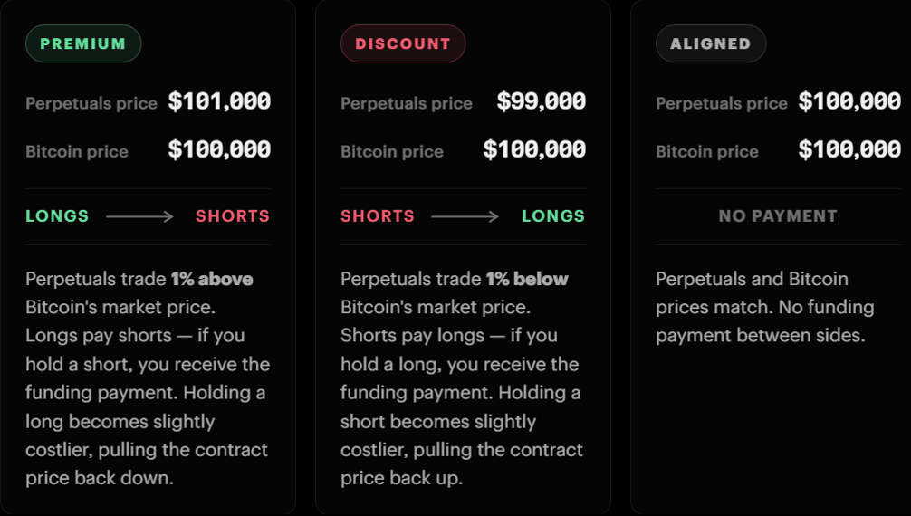Click the 'Perpetuals price' label in Discount card

coord(406,103)
